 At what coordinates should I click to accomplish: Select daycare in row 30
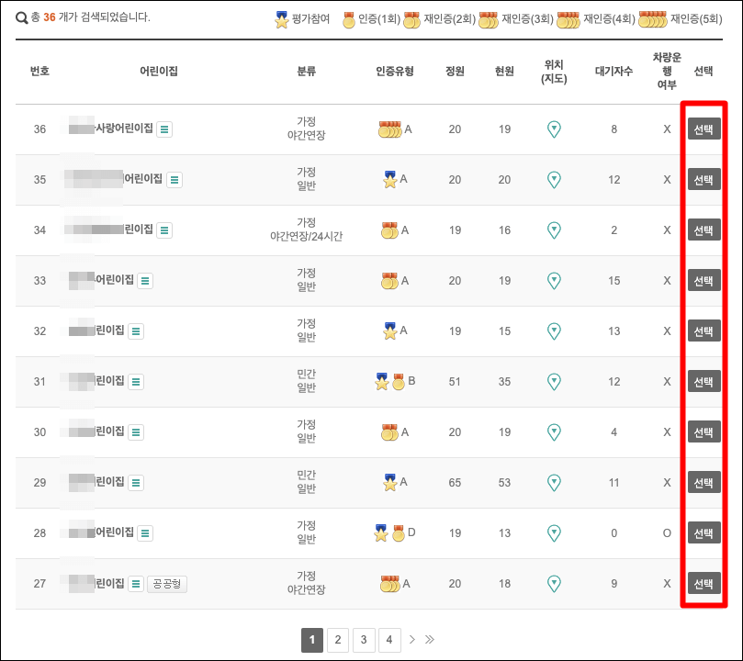pyautogui.click(x=704, y=431)
